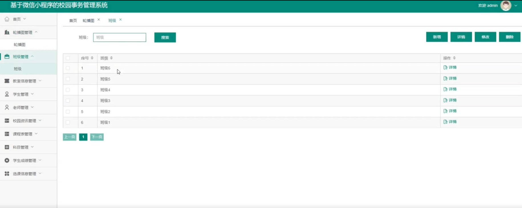
Task: Click detail document icon for 班级6
Action: pos(445,67)
